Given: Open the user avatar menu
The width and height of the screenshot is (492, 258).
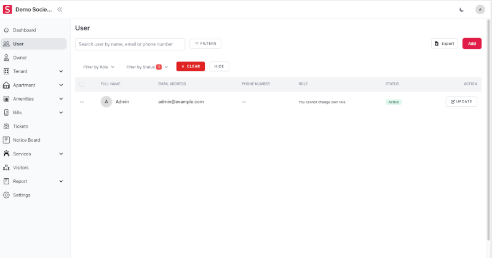Looking at the screenshot, I should click(x=480, y=9).
